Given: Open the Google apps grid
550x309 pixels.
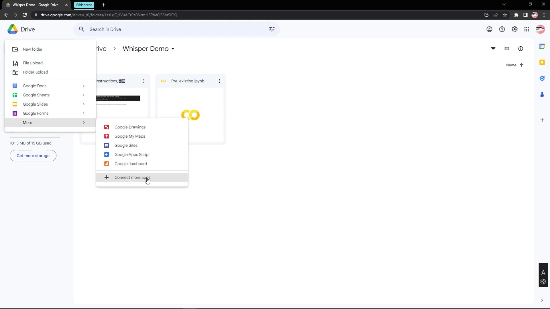Looking at the screenshot, I should (x=527, y=29).
